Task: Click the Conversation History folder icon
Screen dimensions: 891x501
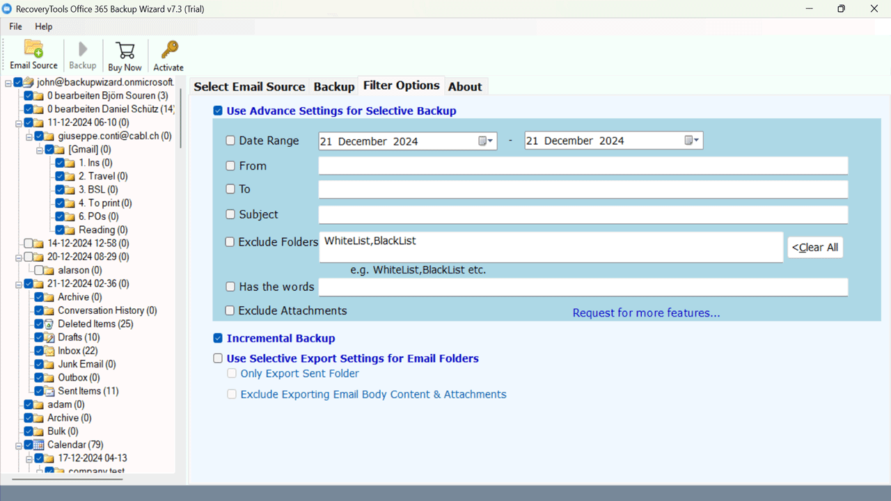Action: tap(49, 311)
